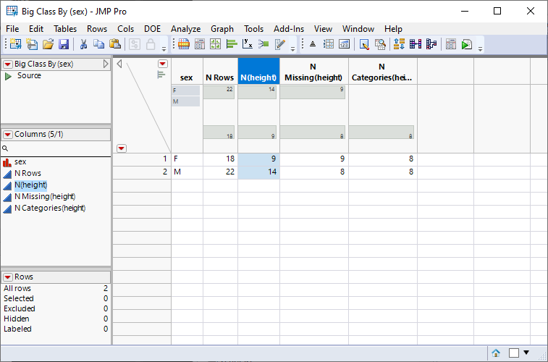
Task: Click the F bar in sex header histogram
Action: [185, 90]
